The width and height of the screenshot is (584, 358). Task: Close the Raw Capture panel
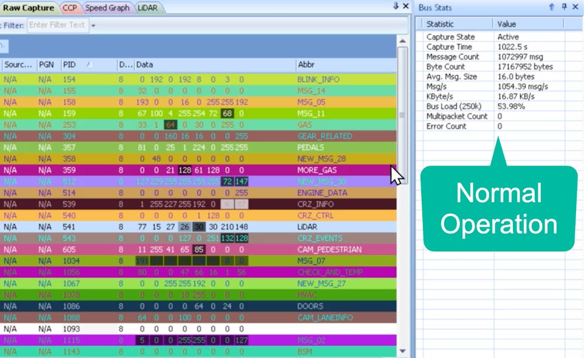405,6
